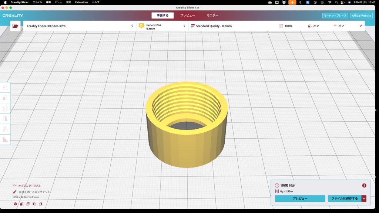Click the date and time in menu bar
Image resolution: width=379 pixels, height=213 pixels.
[x=365, y=2]
